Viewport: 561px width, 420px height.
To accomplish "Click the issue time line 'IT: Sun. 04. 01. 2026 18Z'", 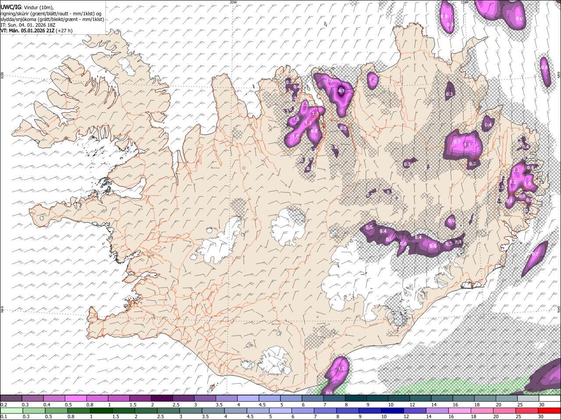I will (28, 25).
